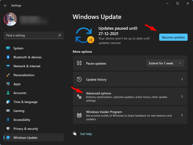
Task: Click the Get help chat icon
Action: (75, 134)
